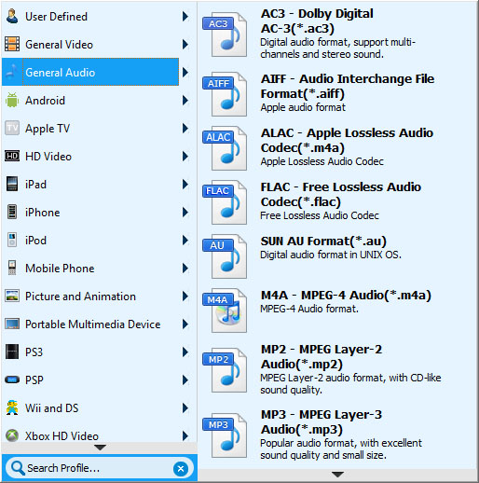The height and width of the screenshot is (483, 479).
Task: Click the Mobile Phone icon
Action: click(12, 268)
